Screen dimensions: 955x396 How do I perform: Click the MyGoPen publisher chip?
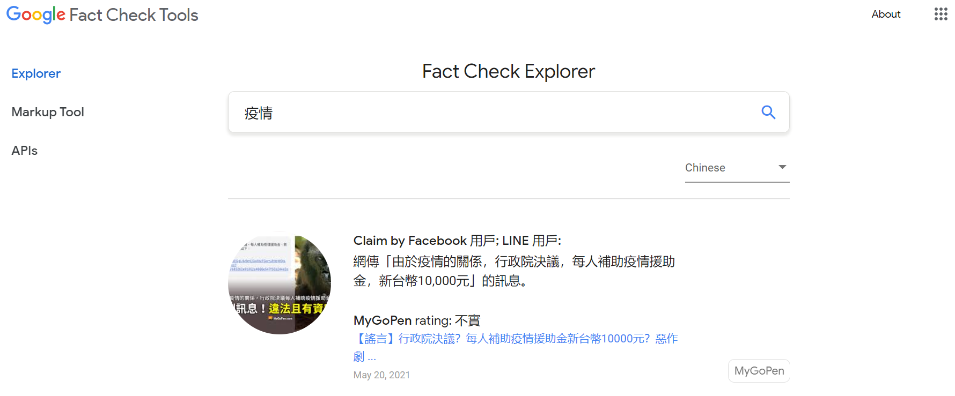[x=759, y=371]
